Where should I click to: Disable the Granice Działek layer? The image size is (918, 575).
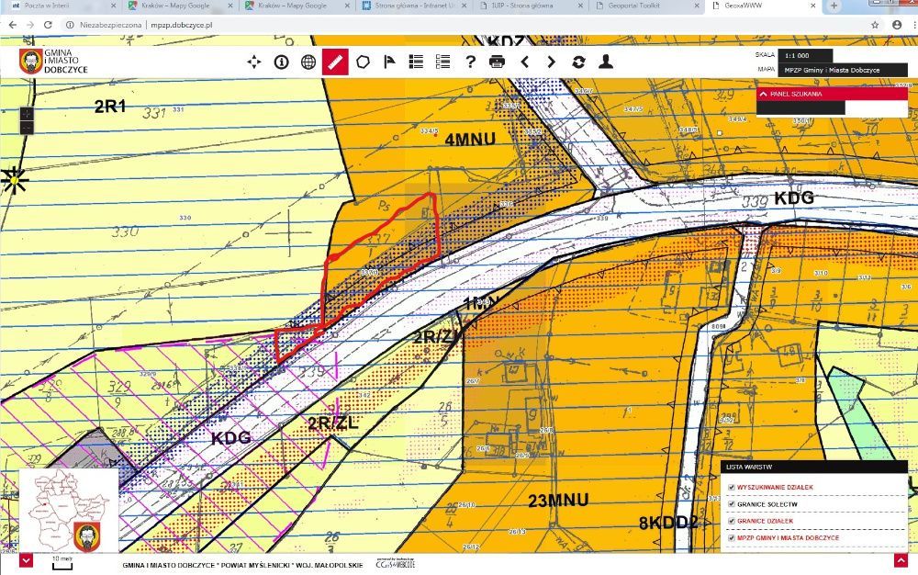[731, 520]
